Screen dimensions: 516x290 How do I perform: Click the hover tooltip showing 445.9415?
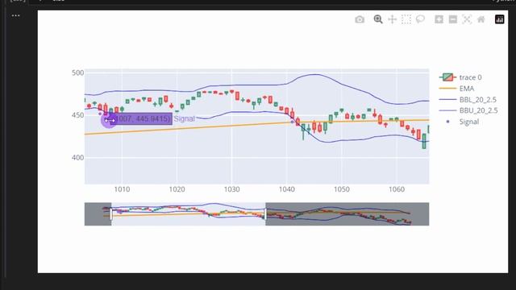(x=141, y=118)
